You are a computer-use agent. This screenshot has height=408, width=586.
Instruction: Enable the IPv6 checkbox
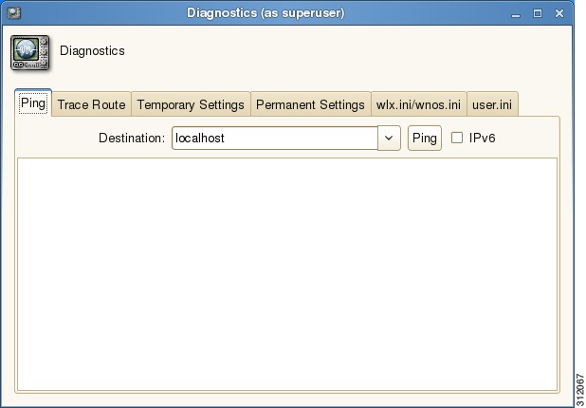point(457,138)
